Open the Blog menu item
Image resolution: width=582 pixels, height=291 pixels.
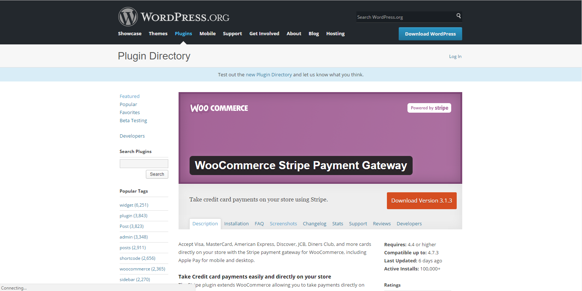point(314,34)
